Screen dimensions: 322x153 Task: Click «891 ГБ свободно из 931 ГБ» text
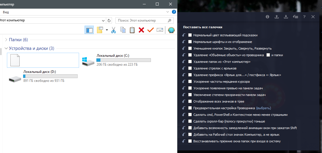point(44,81)
